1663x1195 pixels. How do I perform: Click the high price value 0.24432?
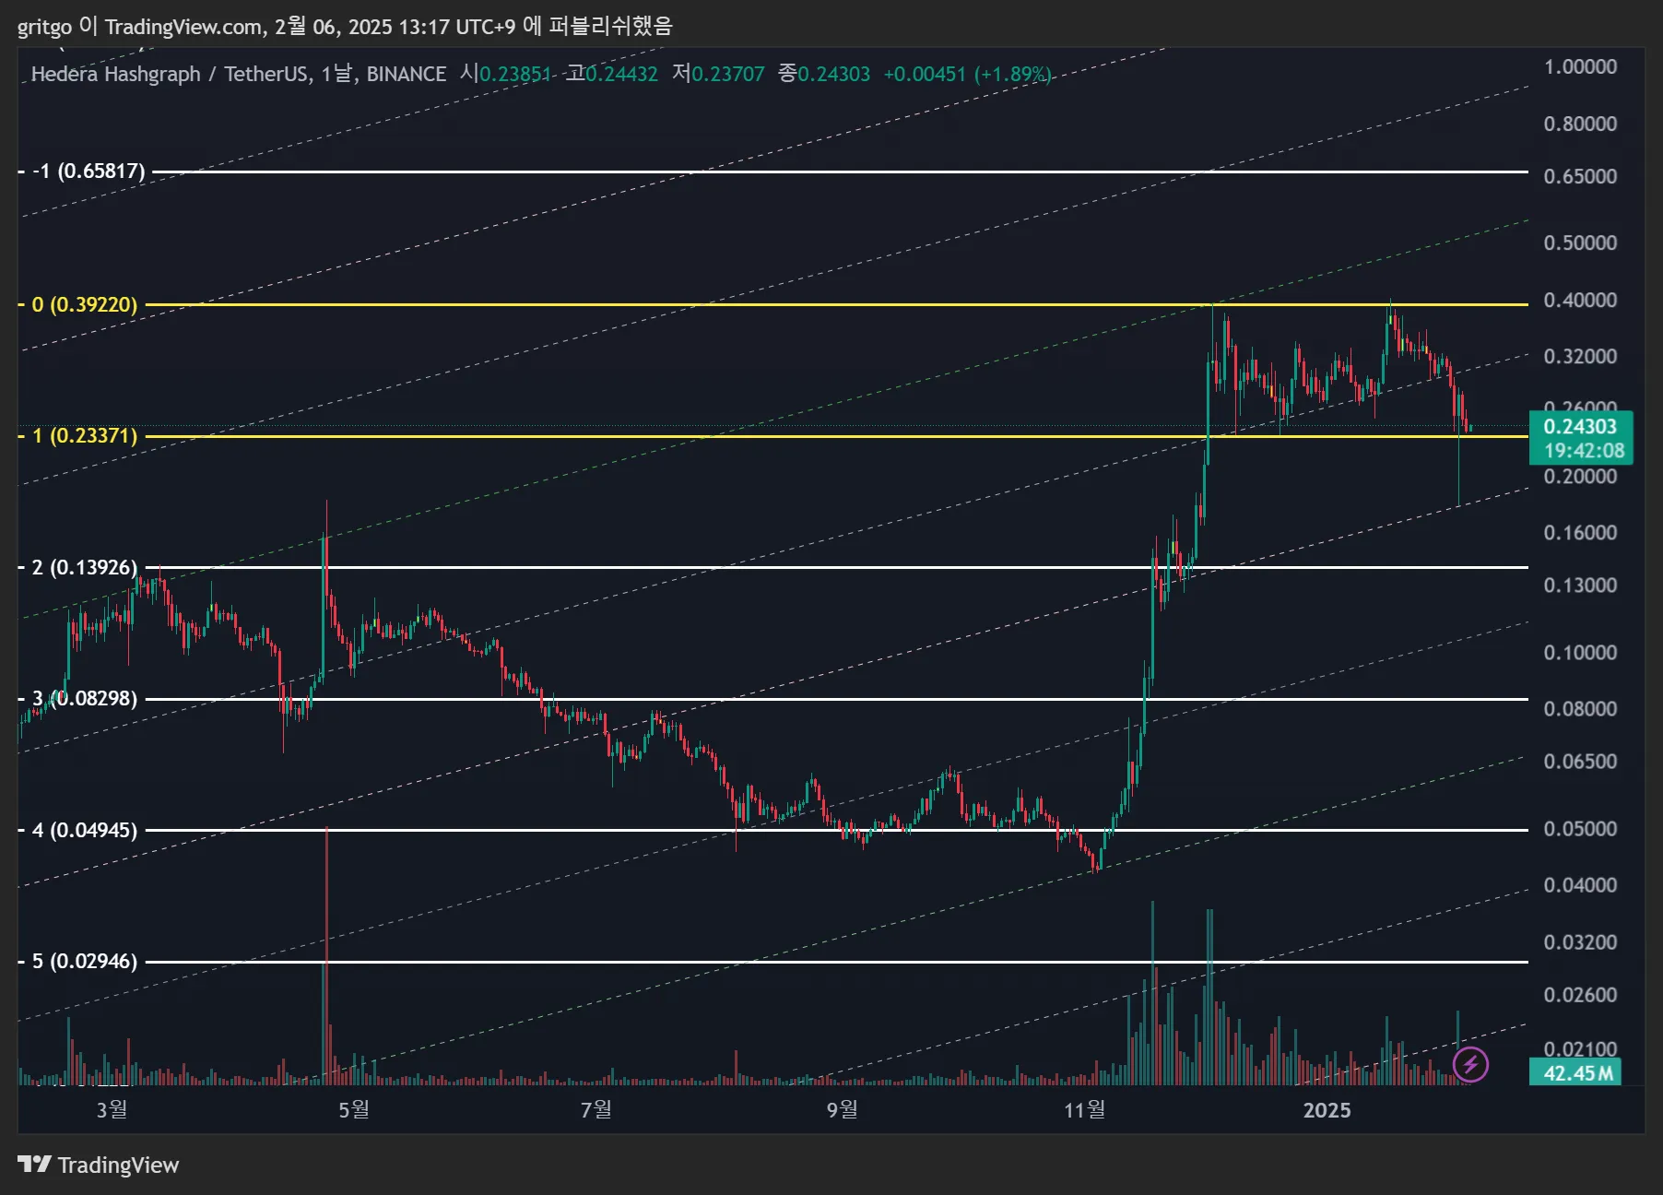[622, 74]
